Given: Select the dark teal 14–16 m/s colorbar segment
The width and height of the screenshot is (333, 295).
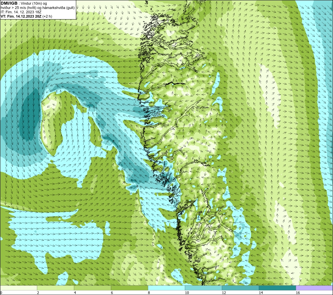Looking at the screenshot, I should (277, 288).
